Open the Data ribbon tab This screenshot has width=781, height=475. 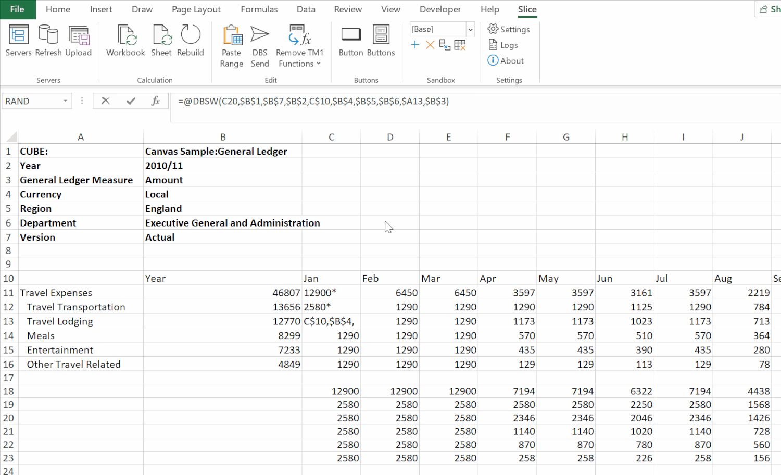coord(306,9)
